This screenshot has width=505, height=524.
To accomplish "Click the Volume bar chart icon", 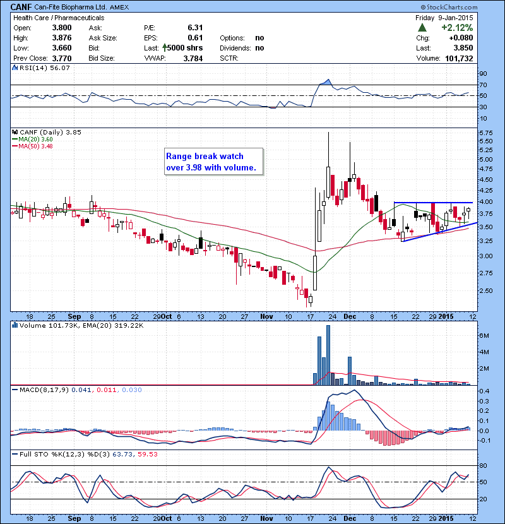I will click(x=15, y=325).
